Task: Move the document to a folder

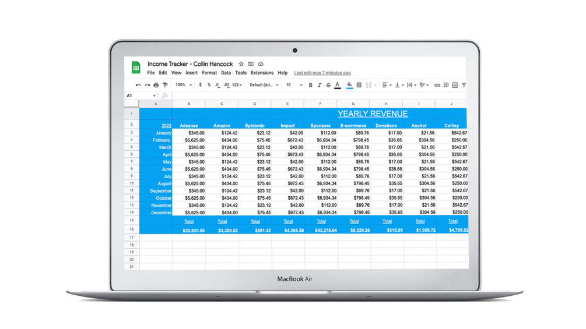Action: 251,64
